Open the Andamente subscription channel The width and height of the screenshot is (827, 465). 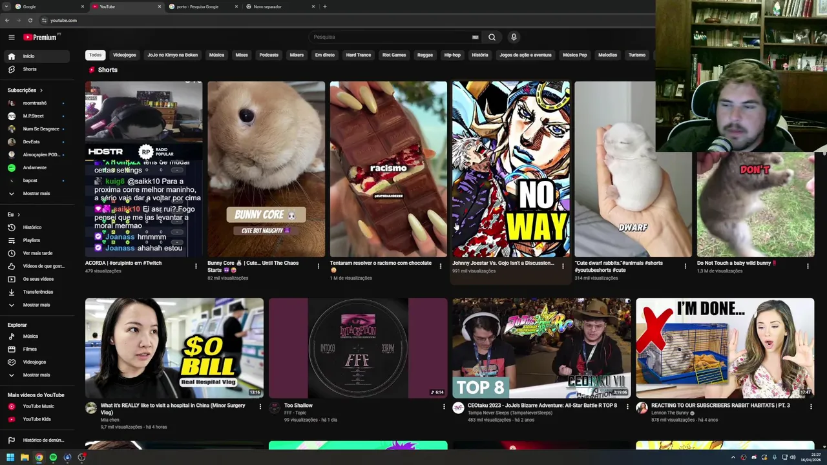[x=37, y=168]
